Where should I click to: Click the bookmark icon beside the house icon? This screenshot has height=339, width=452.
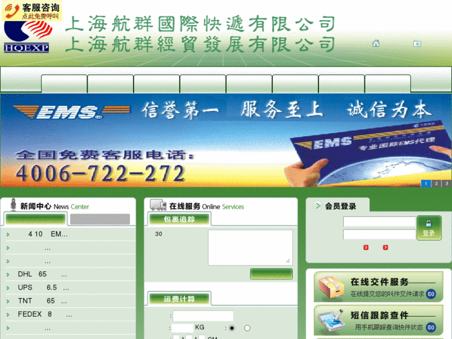click(x=417, y=44)
